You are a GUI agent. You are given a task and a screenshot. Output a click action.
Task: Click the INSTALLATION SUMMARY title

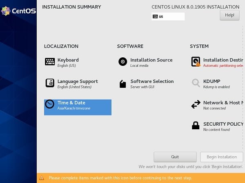pos(71,7)
